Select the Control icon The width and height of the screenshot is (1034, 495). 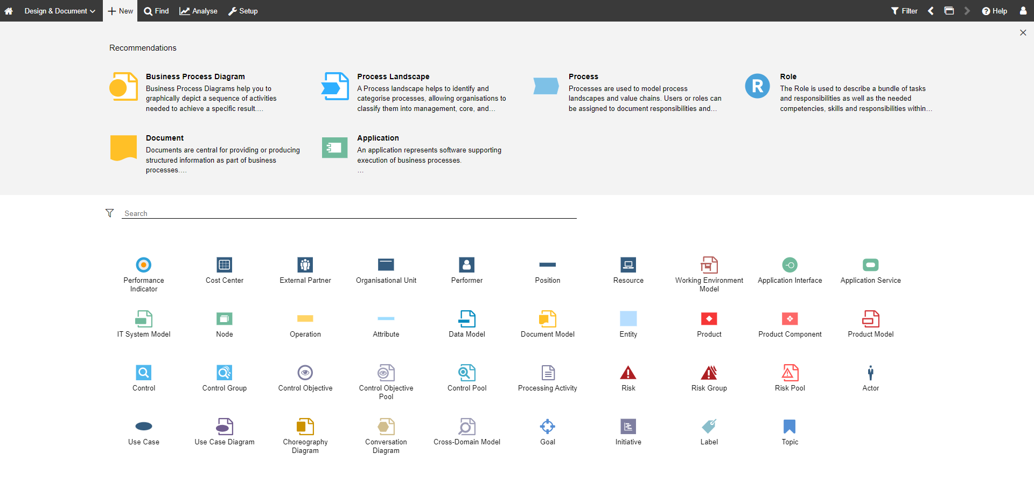point(144,372)
